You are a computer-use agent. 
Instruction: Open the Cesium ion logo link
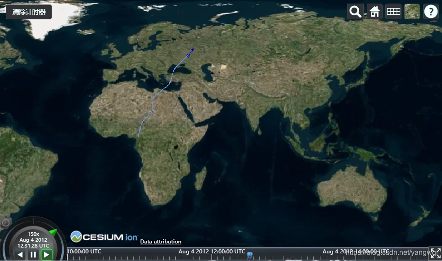point(104,237)
